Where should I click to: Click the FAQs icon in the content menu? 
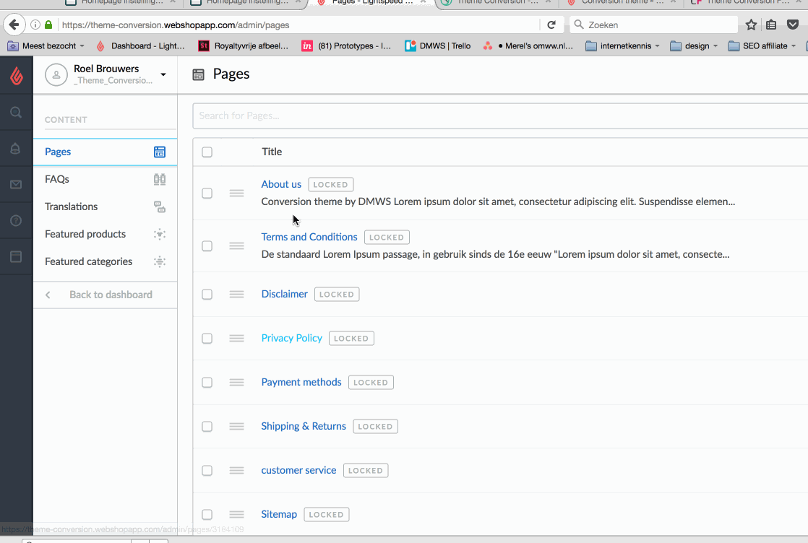coord(160,179)
